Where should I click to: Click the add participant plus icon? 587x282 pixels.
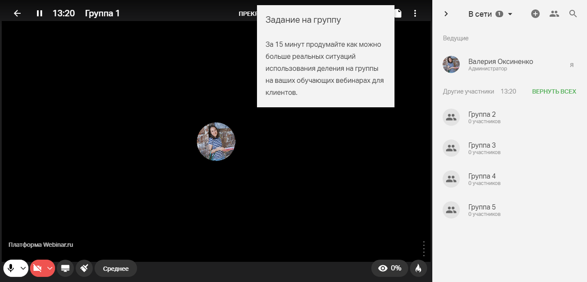(535, 14)
